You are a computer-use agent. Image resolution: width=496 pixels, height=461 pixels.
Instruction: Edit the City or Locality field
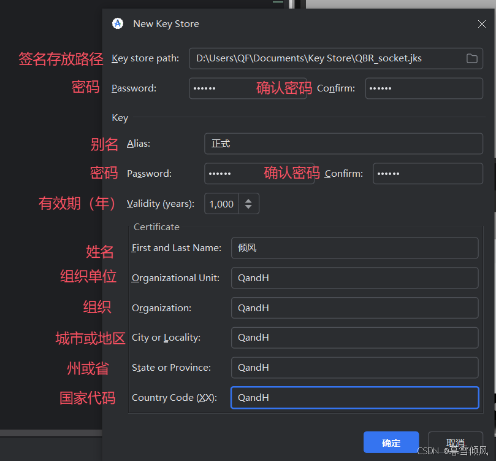[354, 338]
